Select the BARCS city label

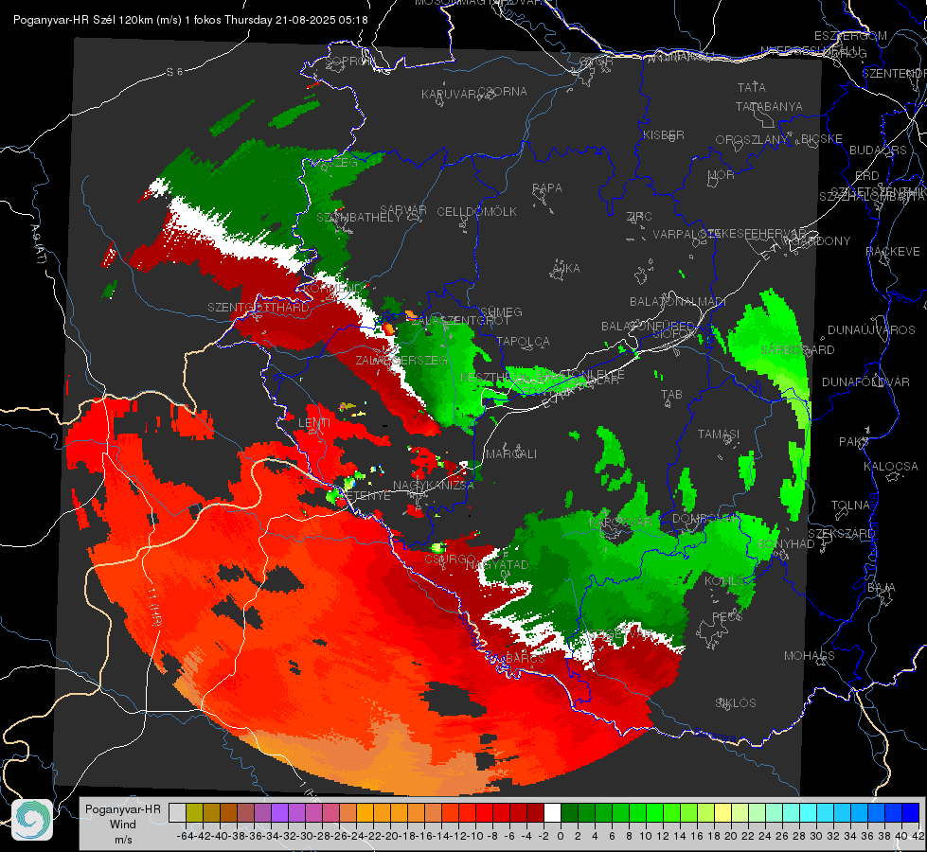[525, 658]
